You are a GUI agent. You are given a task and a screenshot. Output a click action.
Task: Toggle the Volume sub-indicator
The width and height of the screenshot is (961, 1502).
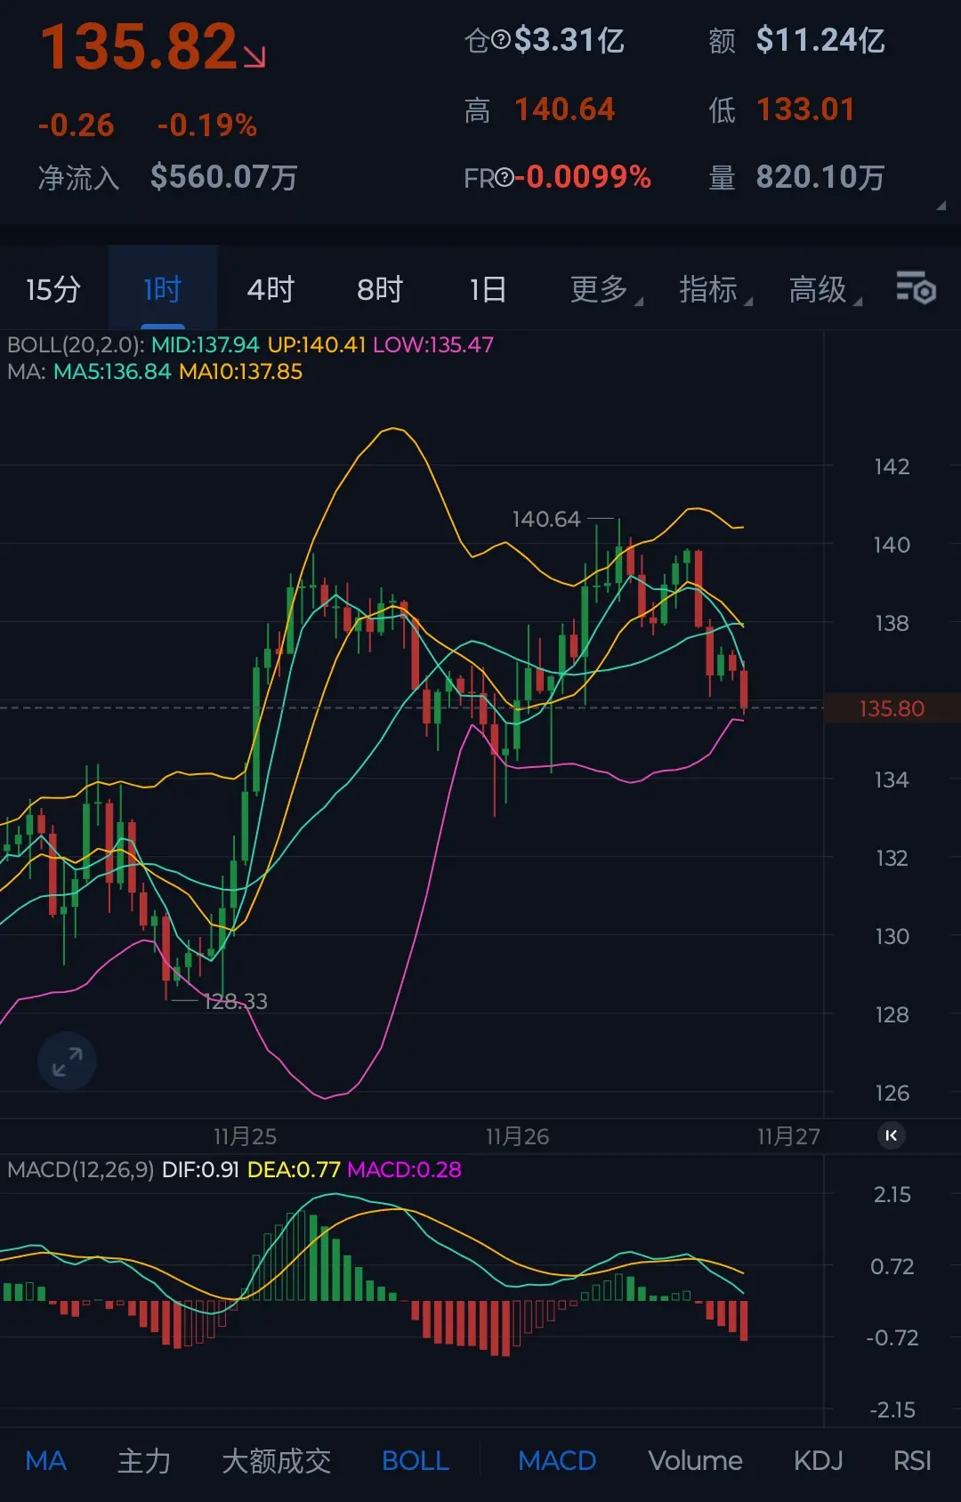pos(695,1460)
